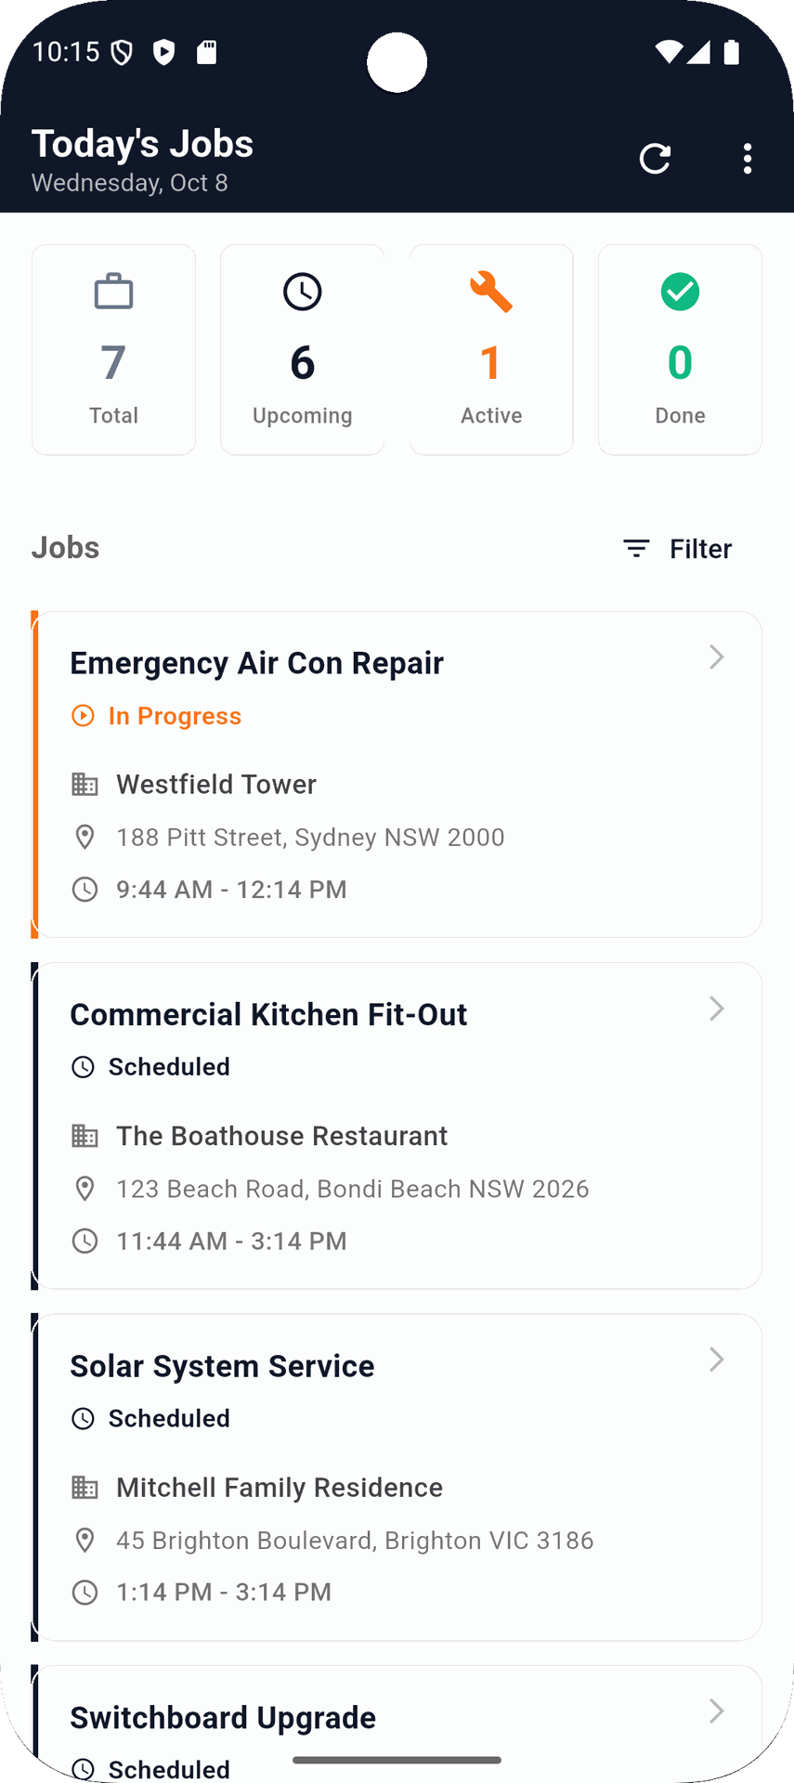This screenshot has height=1783, width=794.
Task: Tap the briefcase icon above Total
Action: (113, 292)
